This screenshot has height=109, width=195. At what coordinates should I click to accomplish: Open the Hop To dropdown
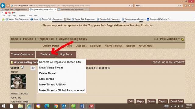click(66, 54)
